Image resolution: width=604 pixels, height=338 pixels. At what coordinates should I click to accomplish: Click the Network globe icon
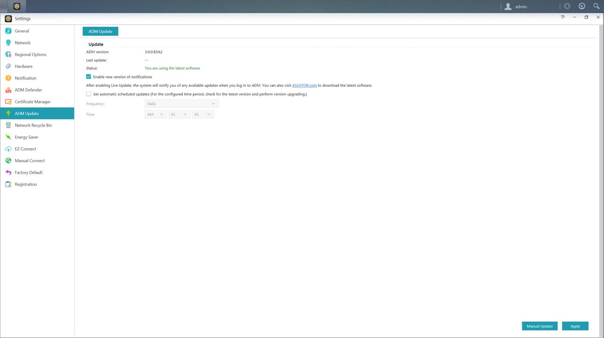pos(8,42)
